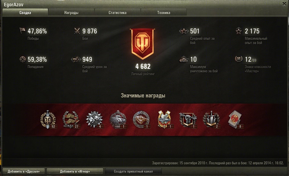The width and height of the screenshot is (289, 176).
Task: Select the crossed swords medal with 2
Action: pyautogui.click(x=211, y=120)
